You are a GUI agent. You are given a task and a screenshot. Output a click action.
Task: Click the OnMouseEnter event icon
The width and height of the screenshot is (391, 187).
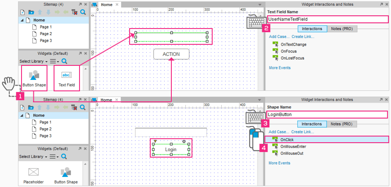pos(275,146)
